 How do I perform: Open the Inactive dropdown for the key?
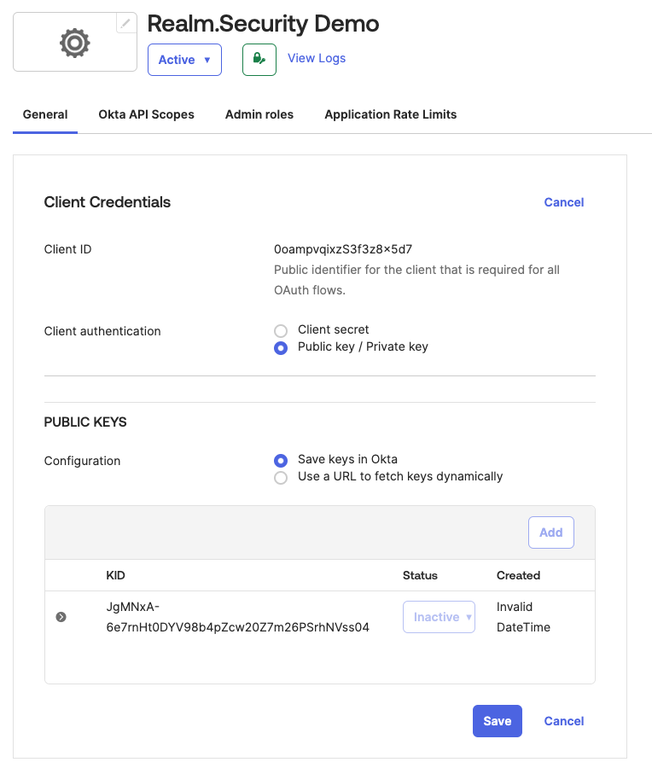[439, 616]
